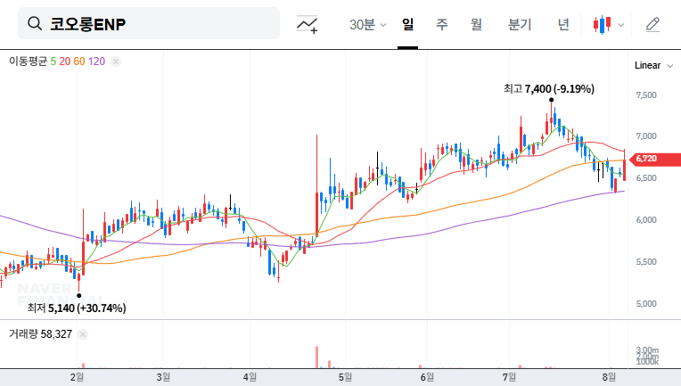681x386 pixels.
Task: Click the tallest volume bar in late April
Action: (317, 357)
